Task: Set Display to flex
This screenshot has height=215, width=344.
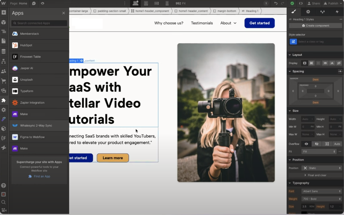Action: click(x=311, y=63)
